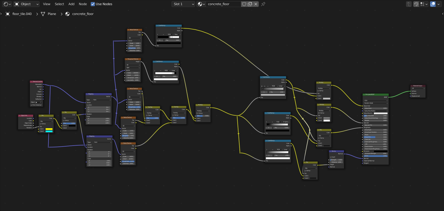
Task: Collapse the Object Info node
Action: (x=20, y=116)
